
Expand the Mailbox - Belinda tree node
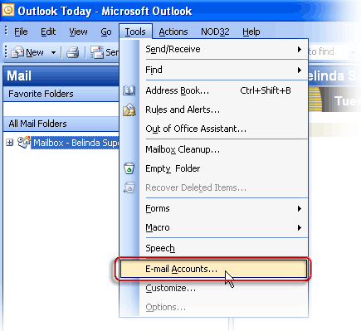pyautogui.click(x=10, y=143)
